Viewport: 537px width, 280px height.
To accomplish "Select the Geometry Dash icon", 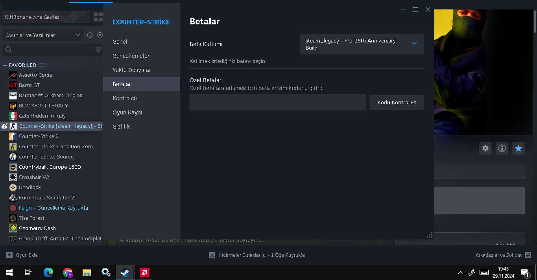I will [13, 228].
